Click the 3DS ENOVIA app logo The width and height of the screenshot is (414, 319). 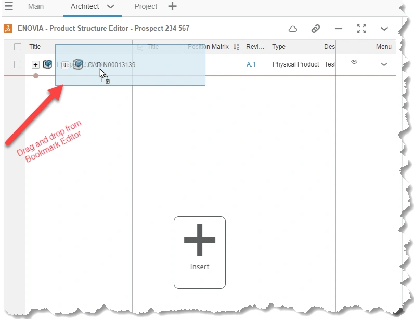coord(8,28)
